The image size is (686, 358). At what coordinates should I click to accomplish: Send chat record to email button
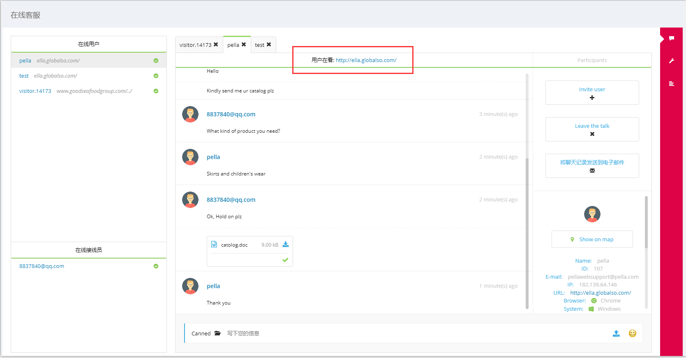(592, 166)
